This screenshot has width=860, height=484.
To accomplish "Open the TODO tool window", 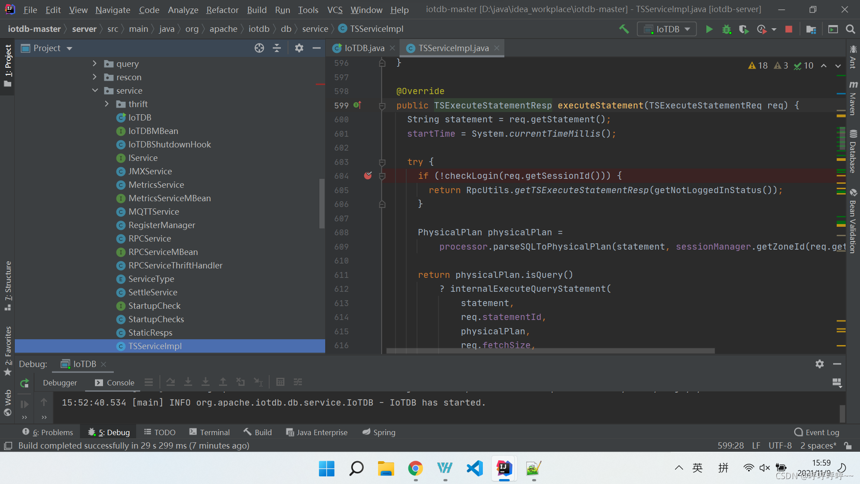I will [x=159, y=432].
